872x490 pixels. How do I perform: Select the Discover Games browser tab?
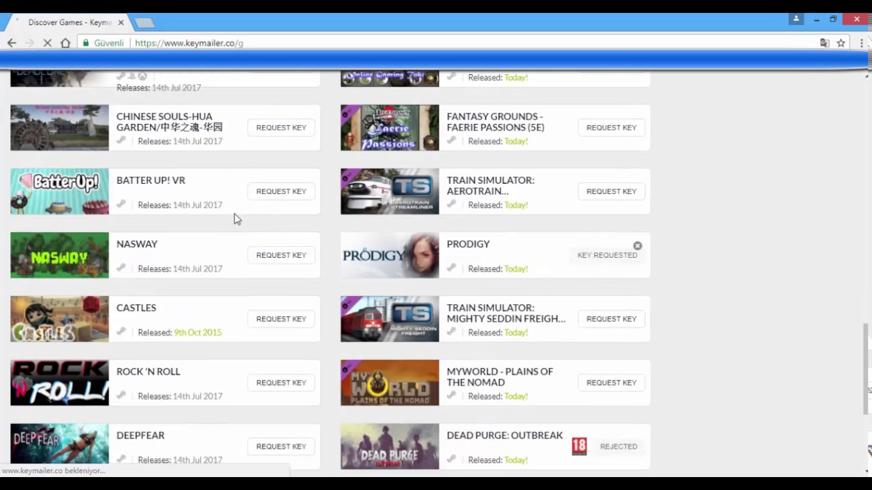(x=69, y=22)
